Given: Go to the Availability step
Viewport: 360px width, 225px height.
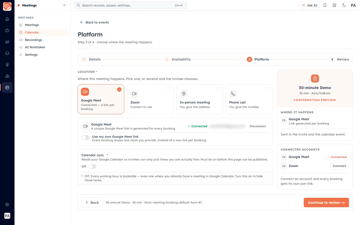Looking at the screenshot, I should 177,59.
